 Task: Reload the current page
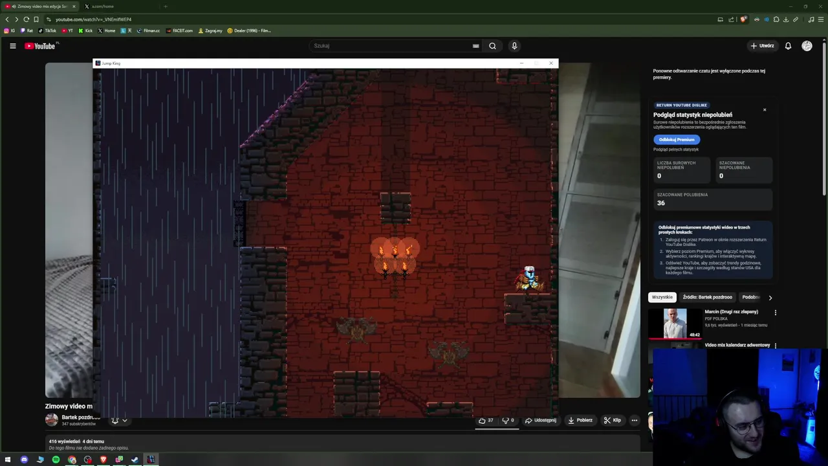pos(26,19)
